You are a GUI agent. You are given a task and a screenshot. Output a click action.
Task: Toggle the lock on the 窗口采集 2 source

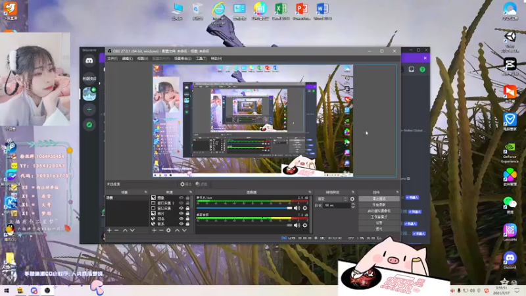pos(187,203)
